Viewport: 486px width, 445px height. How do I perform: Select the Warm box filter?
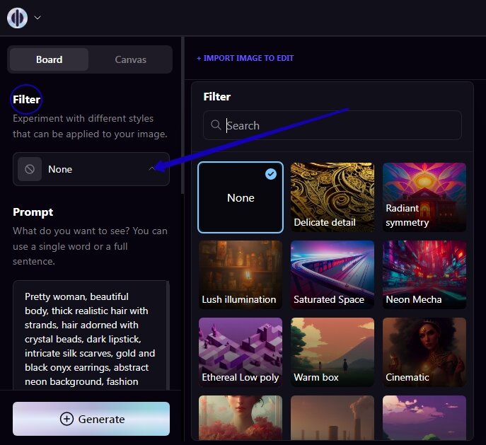click(332, 352)
